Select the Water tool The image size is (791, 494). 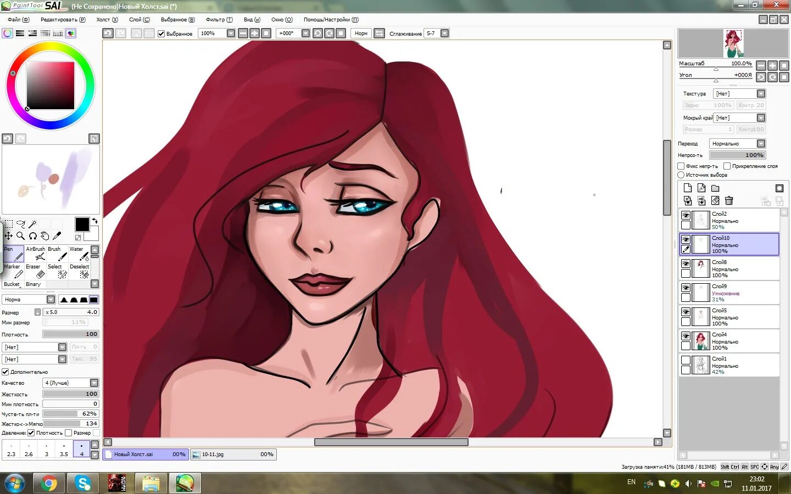pyautogui.click(x=79, y=254)
